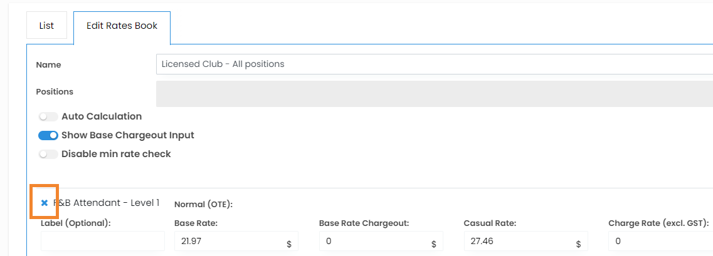Turn off Show Base Chargeout Input
713x256 pixels.
48,135
